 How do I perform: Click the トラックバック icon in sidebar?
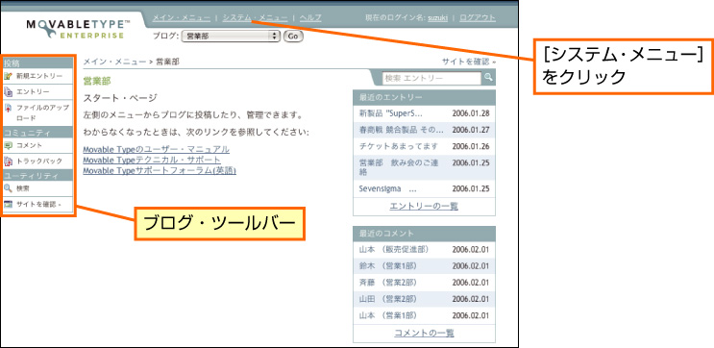tap(8, 162)
